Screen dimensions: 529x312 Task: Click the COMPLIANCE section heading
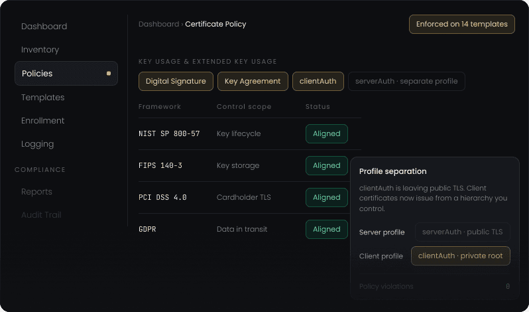coord(40,170)
